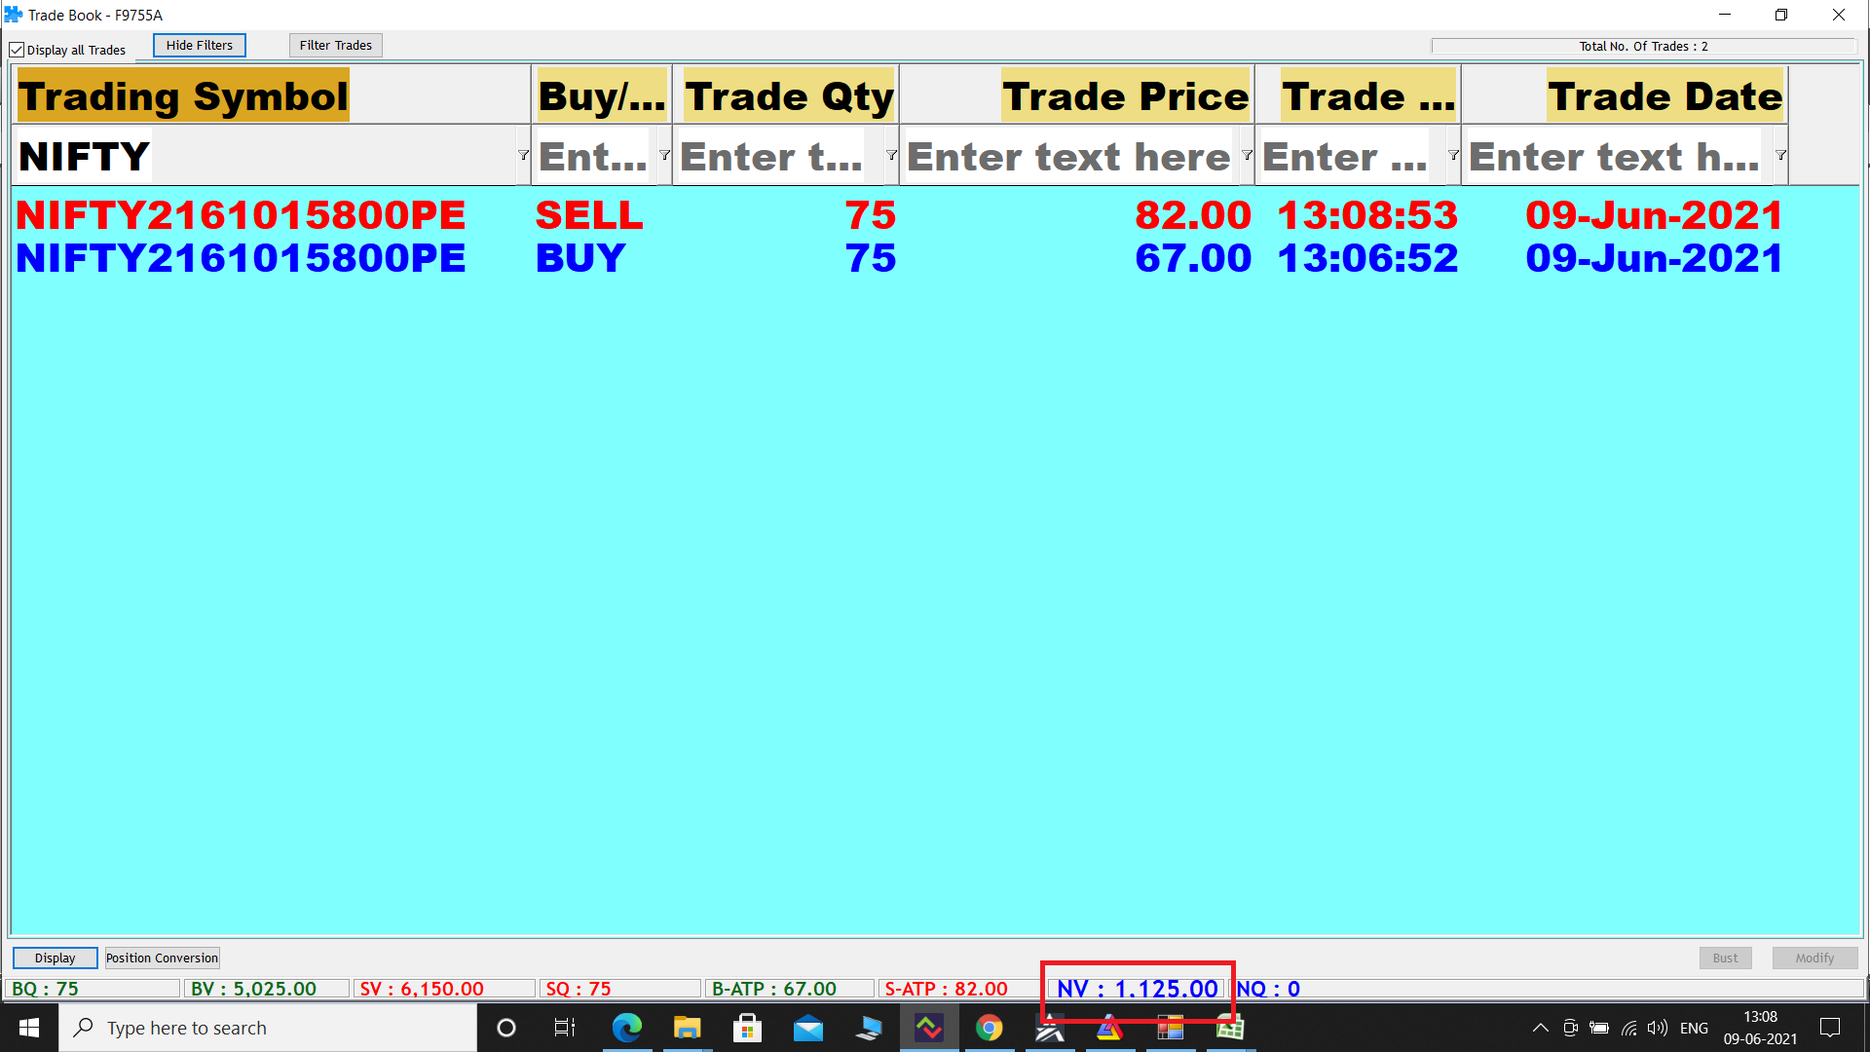Open the Trade Price filter funnel dropdown

(1247, 156)
